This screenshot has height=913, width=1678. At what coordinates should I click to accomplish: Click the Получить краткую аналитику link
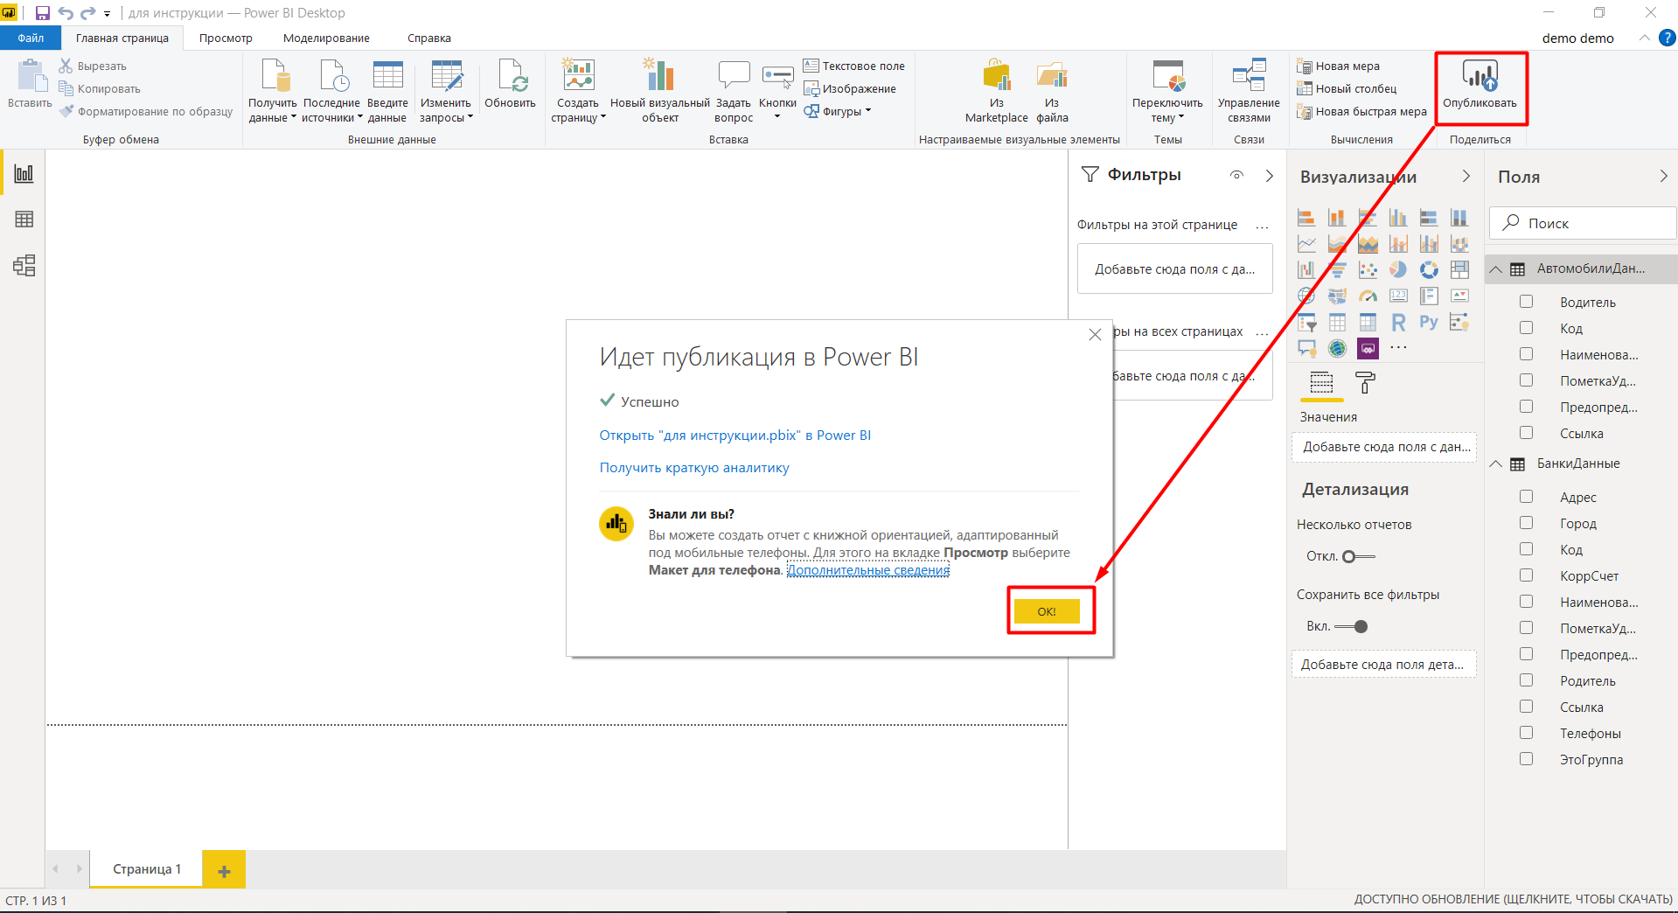pyautogui.click(x=694, y=468)
